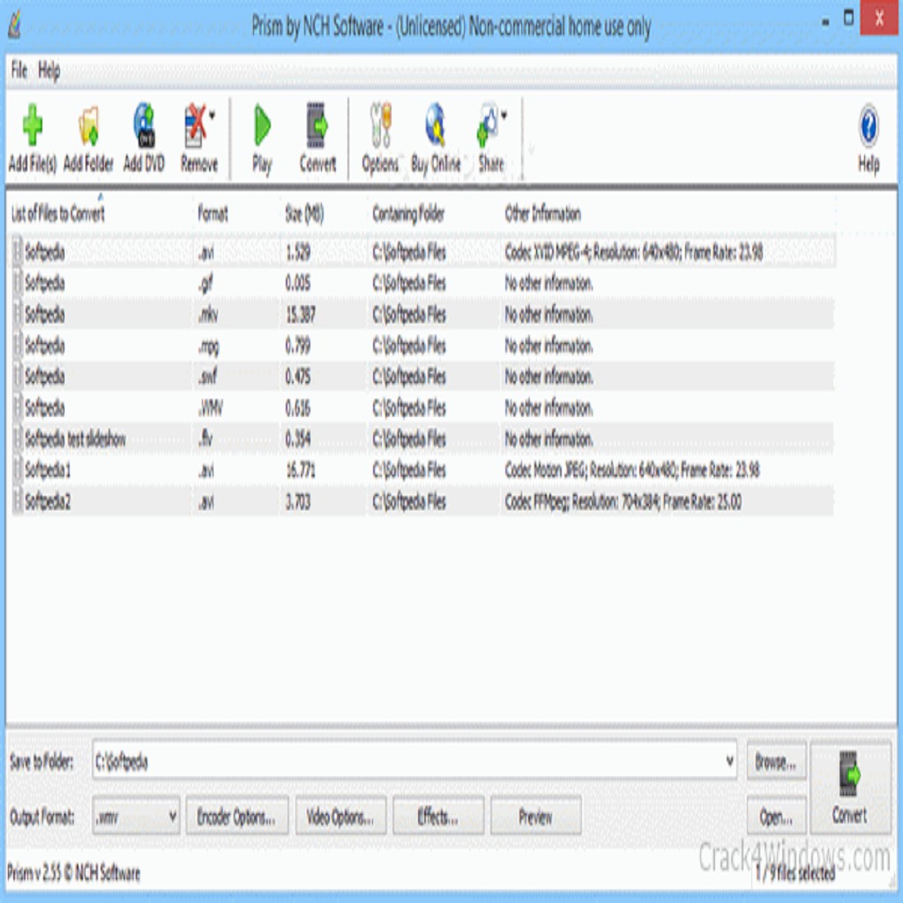
Task: Select the Softpedia .mkv file row
Action: pyautogui.click(x=422, y=315)
